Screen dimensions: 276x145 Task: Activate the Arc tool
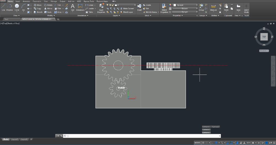[23, 7]
